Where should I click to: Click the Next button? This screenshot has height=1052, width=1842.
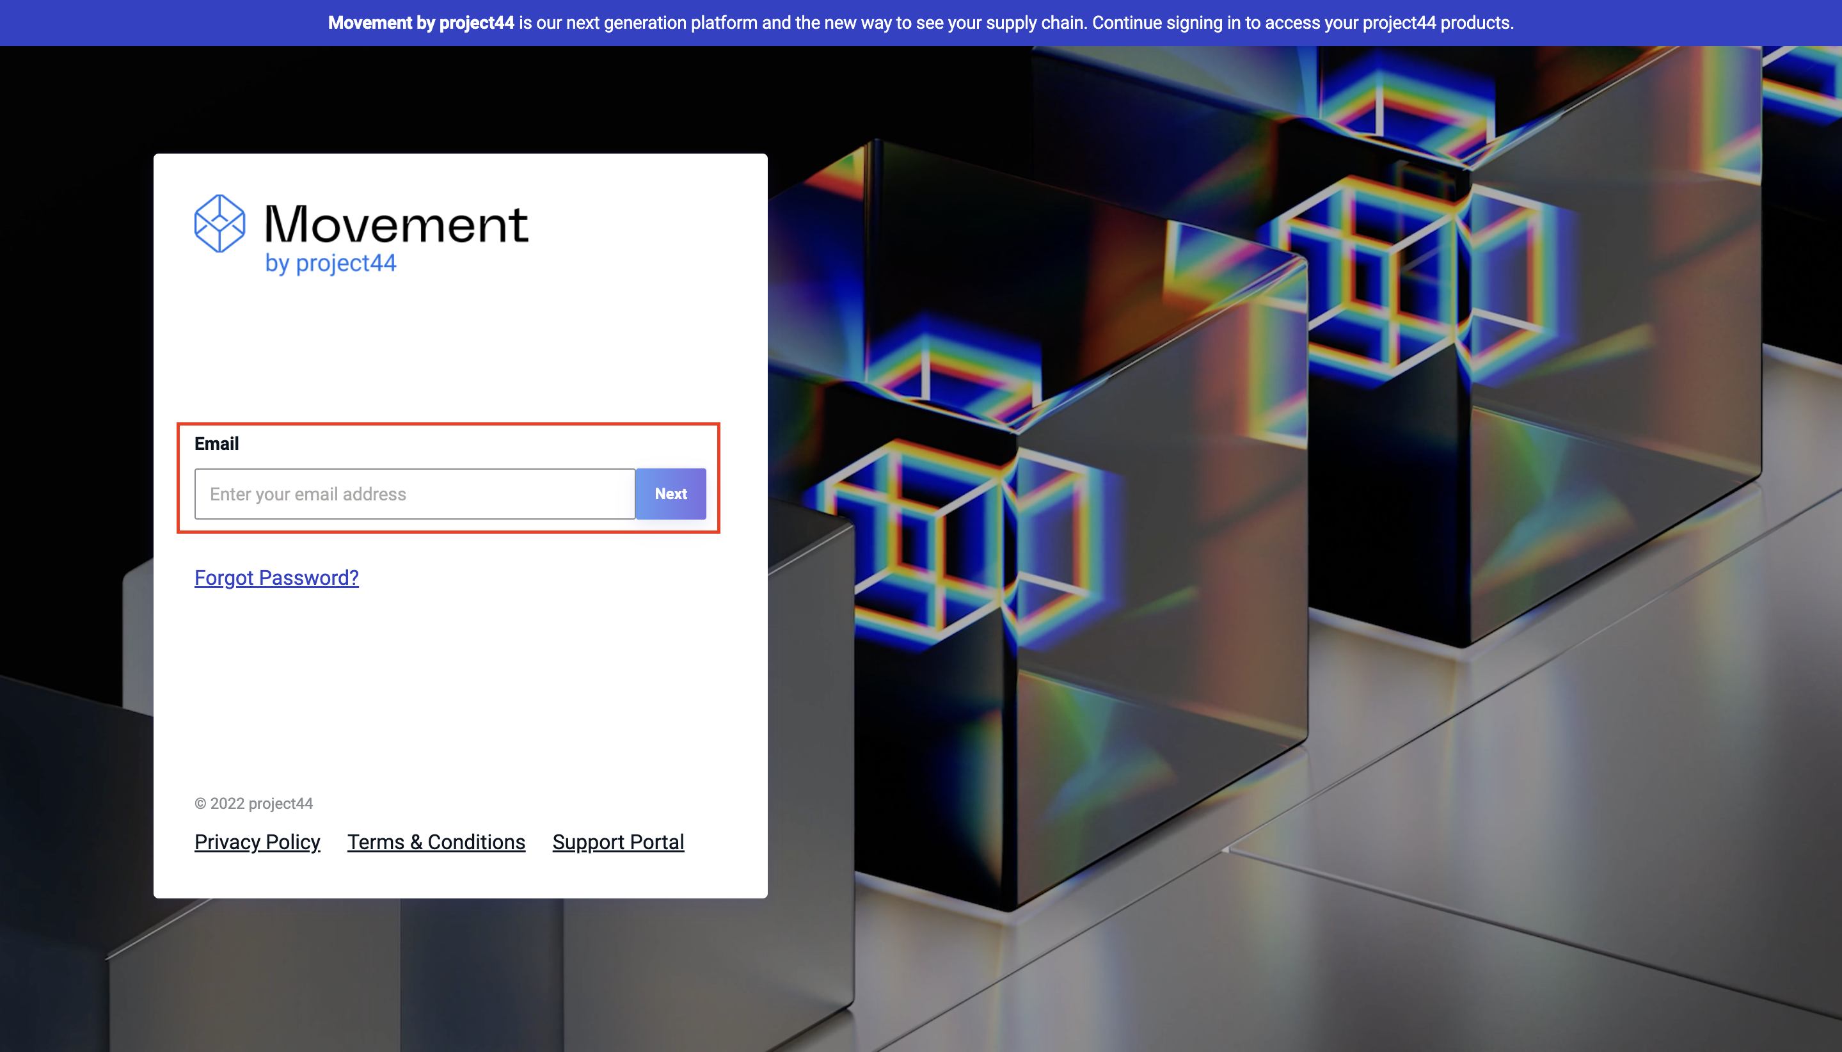tap(671, 494)
